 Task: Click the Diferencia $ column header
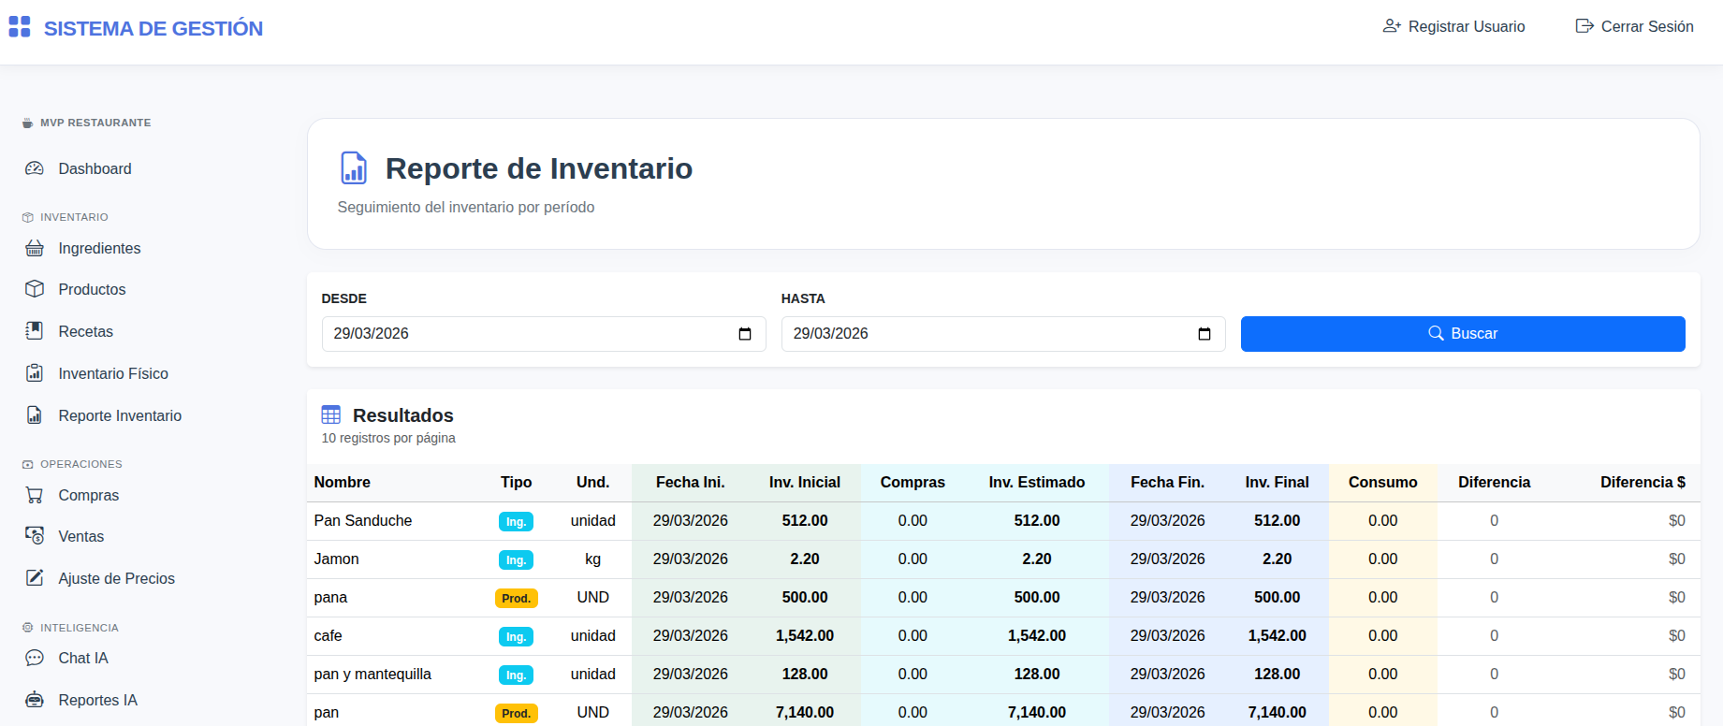pyautogui.click(x=1643, y=482)
